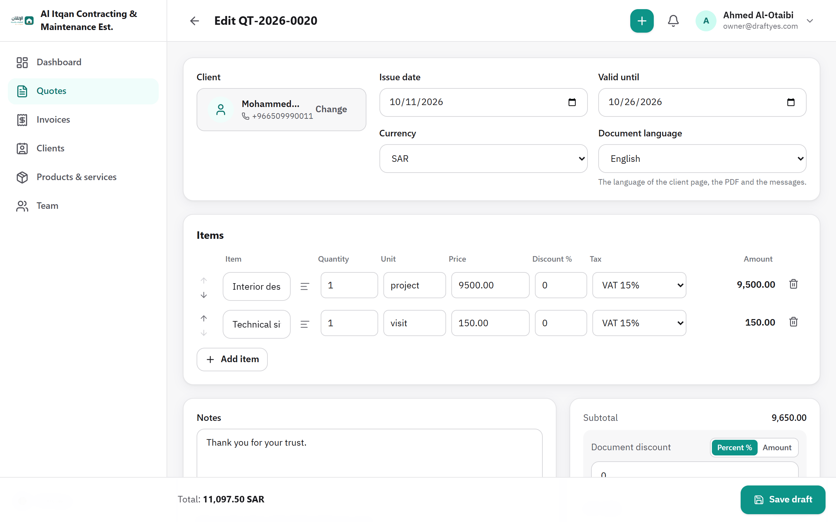Open the tax dropdown for the visit row
This screenshot has width=836, height=522.
click(x=639, y=323)
